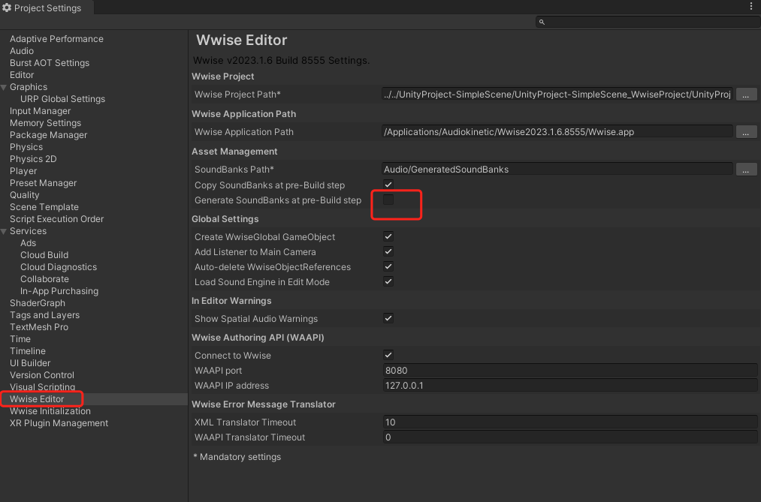Viewport: 761px width, 502px height.
Task: Select Collaborate service
Action: [44, 279]
